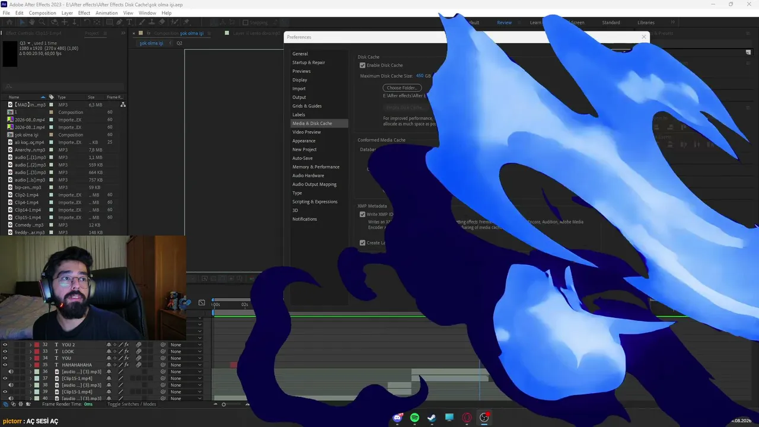Toggle the Write XMP IDs checkbox
This screenshot has width=759, height=427.
tap(362, 214)
